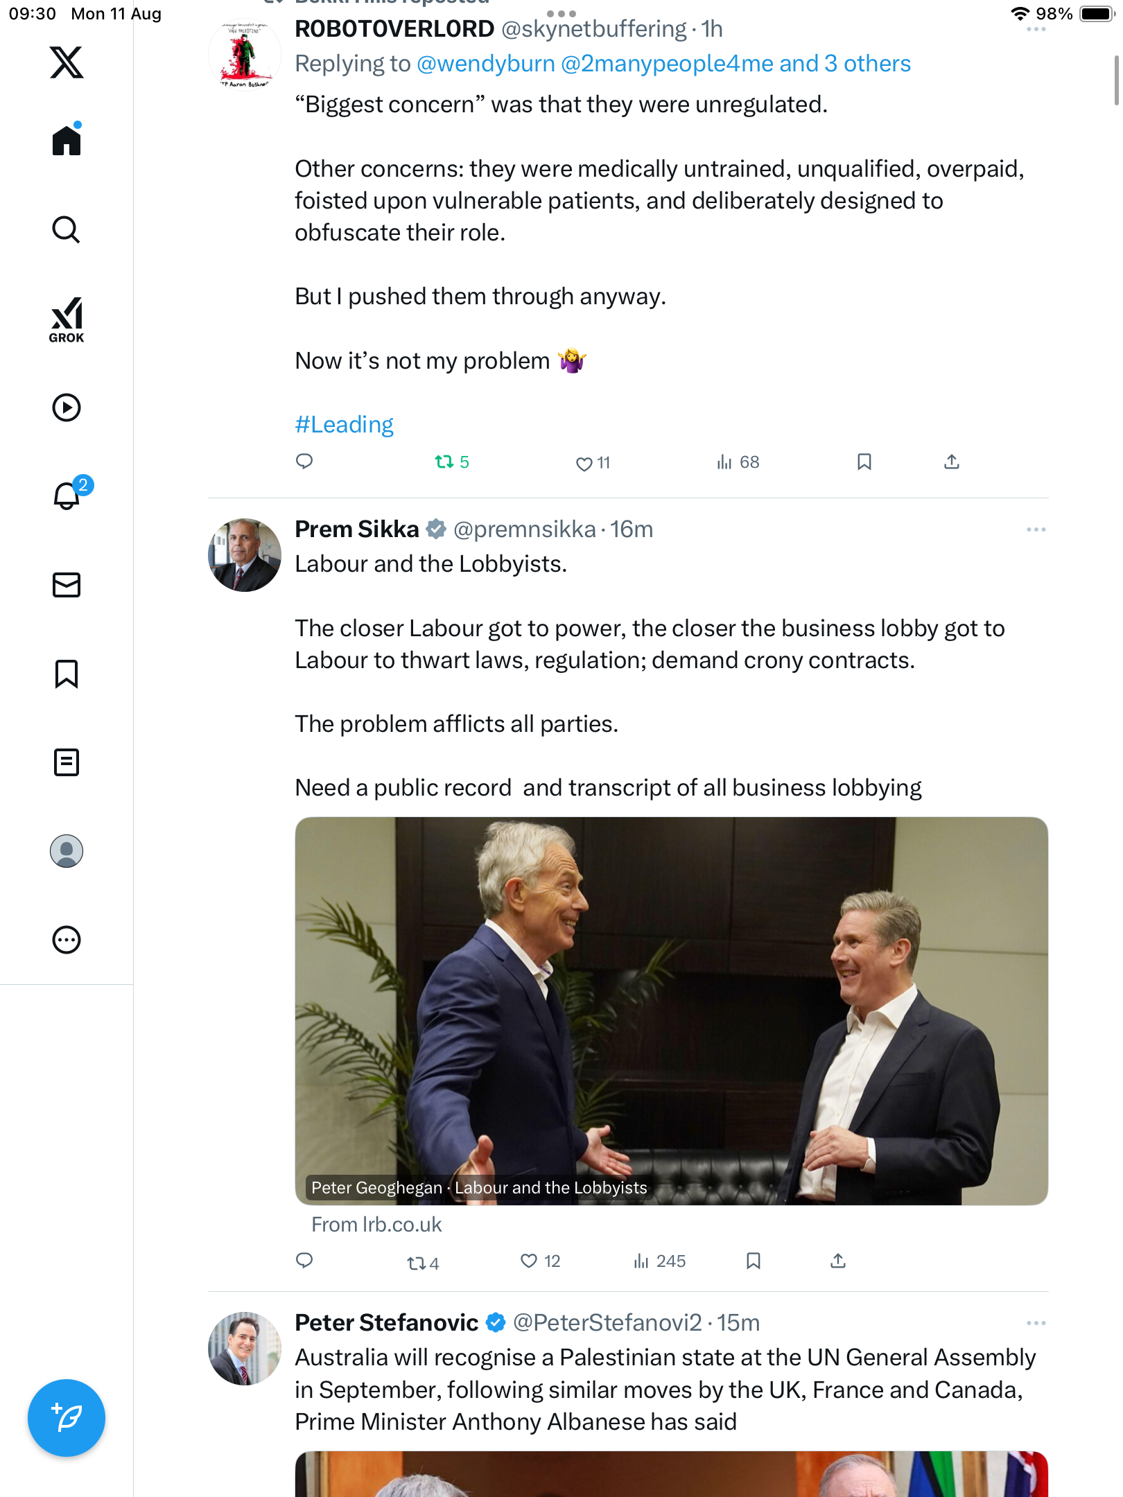Screen dimensions: 1123x1497
Task: Like Prem Sikka's post
Action: (529, 1261)
